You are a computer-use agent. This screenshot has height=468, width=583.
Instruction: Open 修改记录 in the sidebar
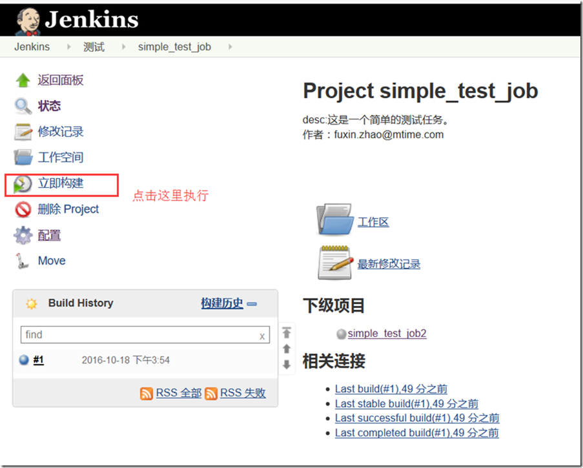[61, 132]
